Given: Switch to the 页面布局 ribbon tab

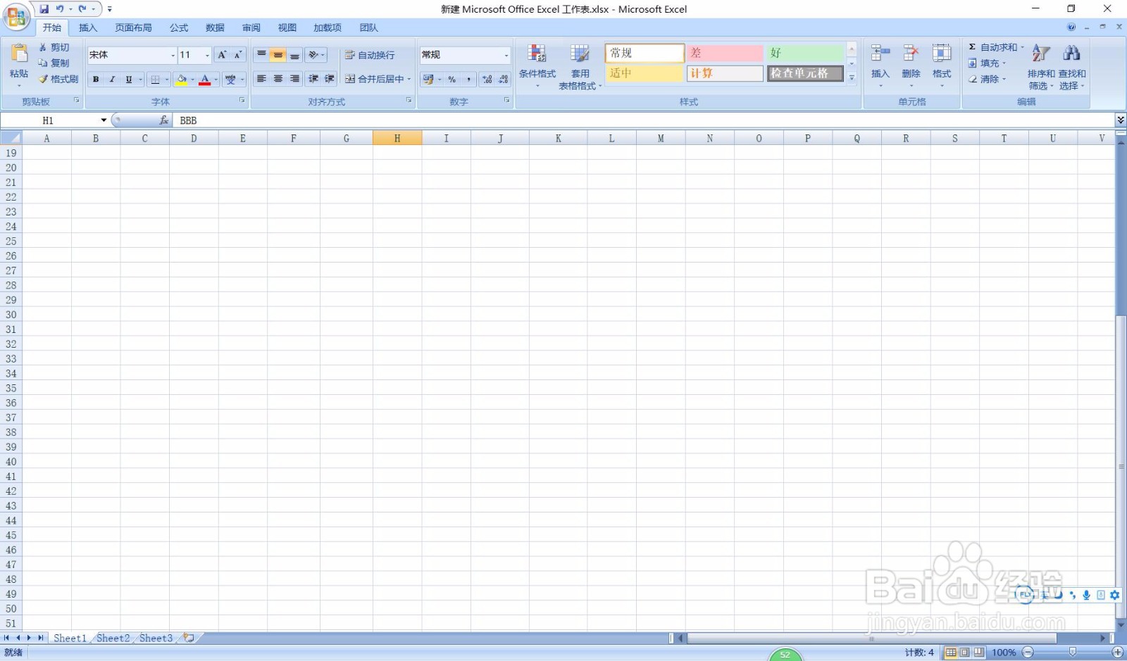Looking at the screenshot, I should click(x=133, y=27).
